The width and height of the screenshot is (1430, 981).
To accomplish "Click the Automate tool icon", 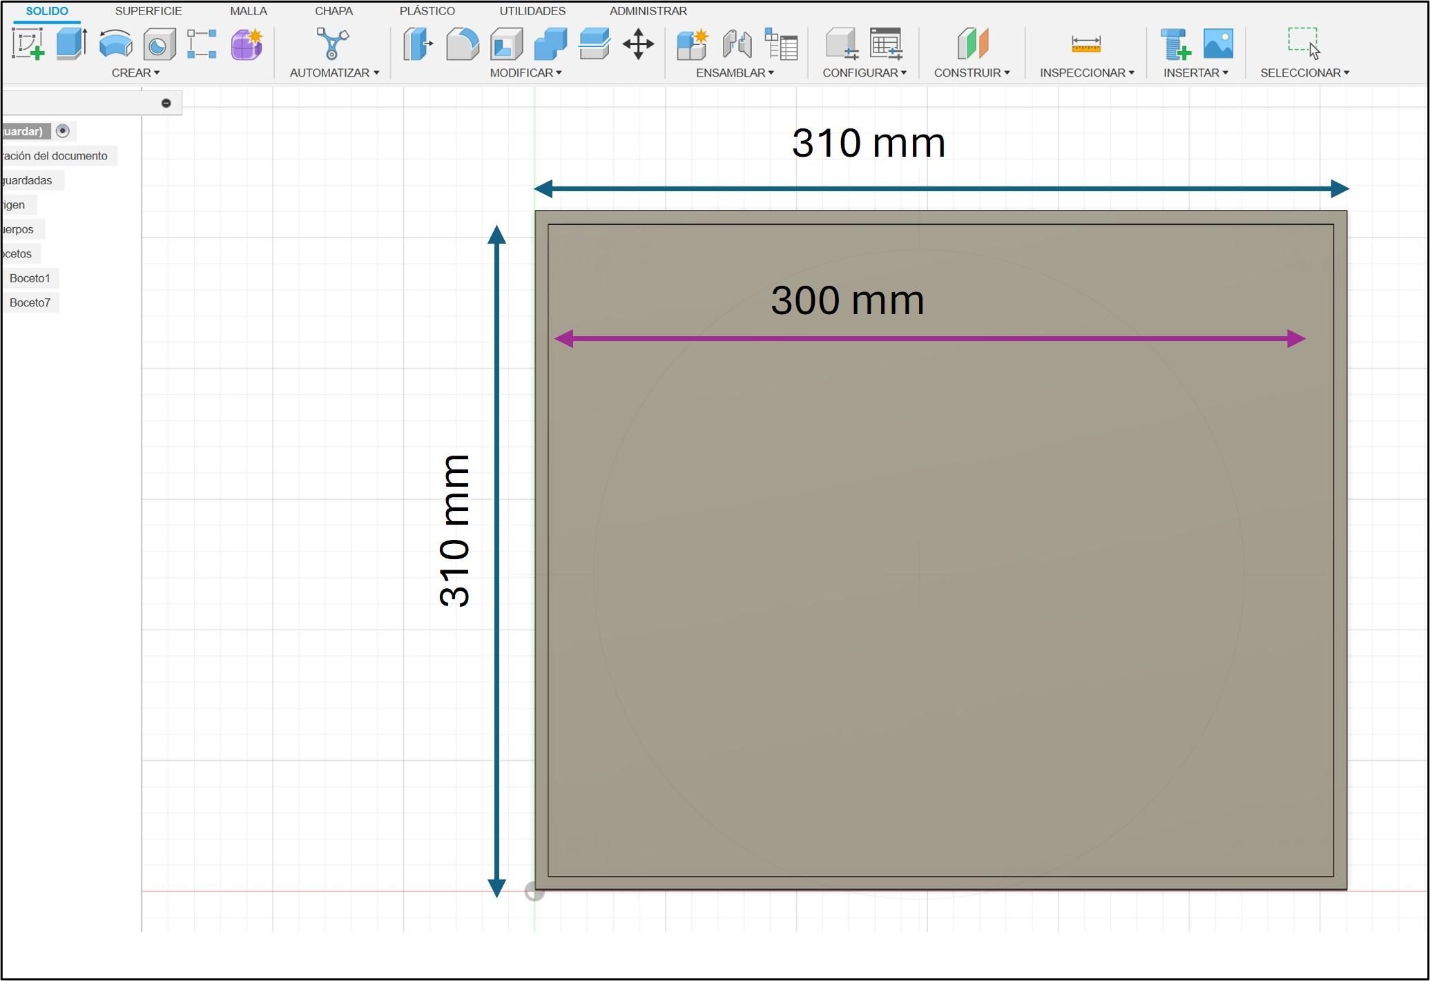I will (333, 43).
